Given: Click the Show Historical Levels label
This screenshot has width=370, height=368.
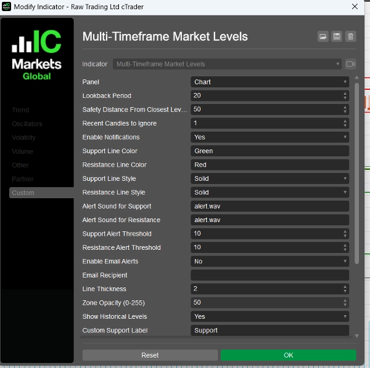Looking at the screenshot, I should (x=115, y=317).
